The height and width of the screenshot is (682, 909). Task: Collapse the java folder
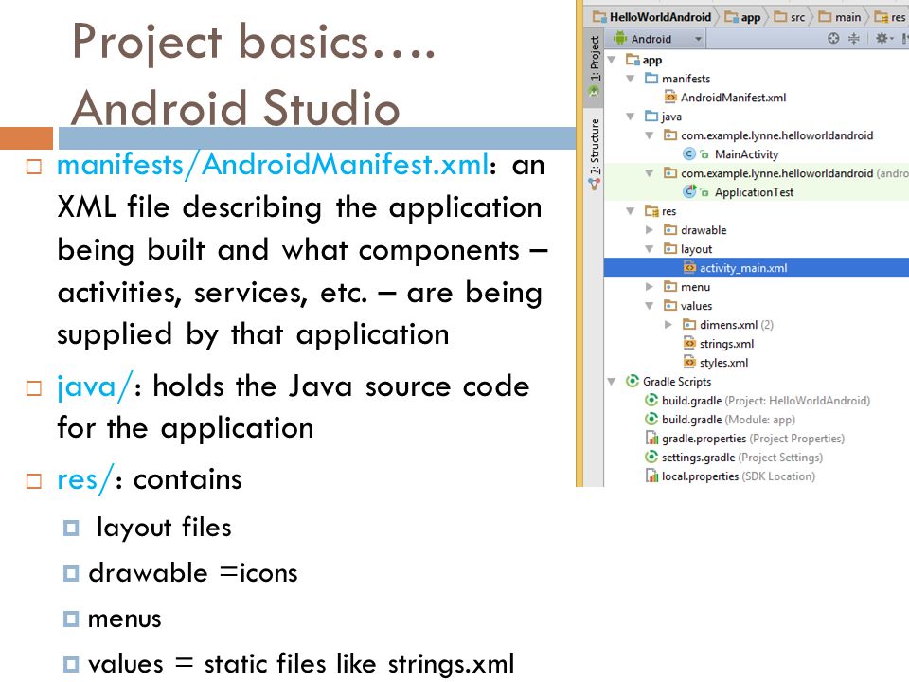(x=631, y=117)
